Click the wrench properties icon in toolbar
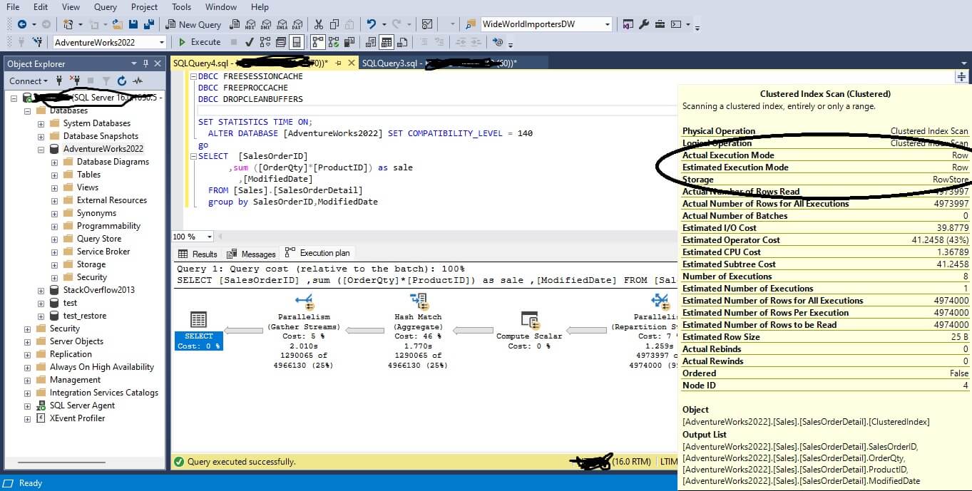Image resolution: width=972 pixels, height=491 pixels. pos(644,24)
